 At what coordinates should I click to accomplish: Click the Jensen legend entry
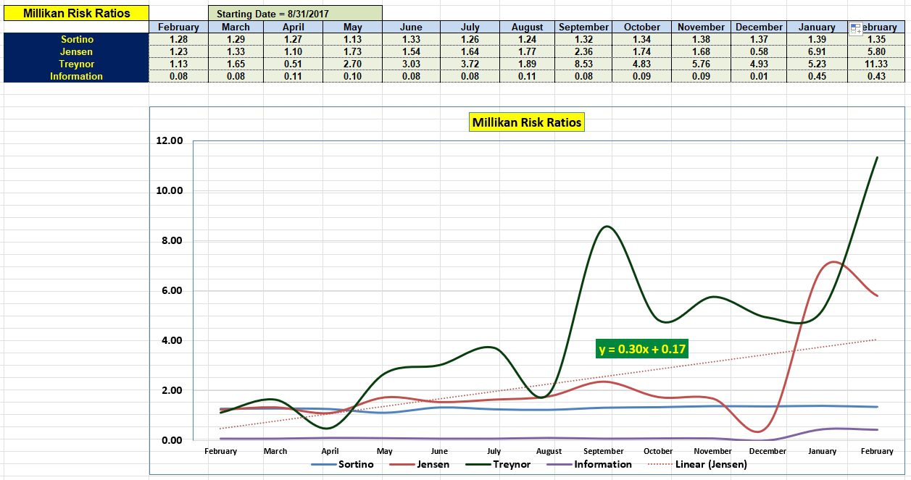pos(419,464)
